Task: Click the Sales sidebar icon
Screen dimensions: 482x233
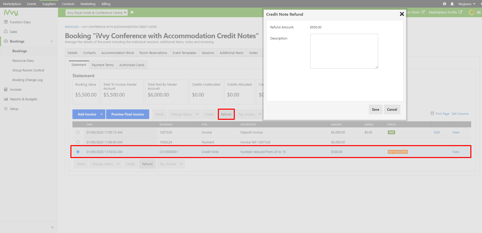Action: pos(6,32)
